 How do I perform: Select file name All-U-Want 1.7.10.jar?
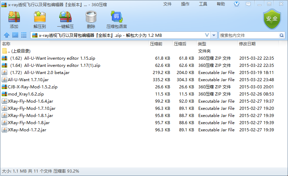(x=28, y=79)
